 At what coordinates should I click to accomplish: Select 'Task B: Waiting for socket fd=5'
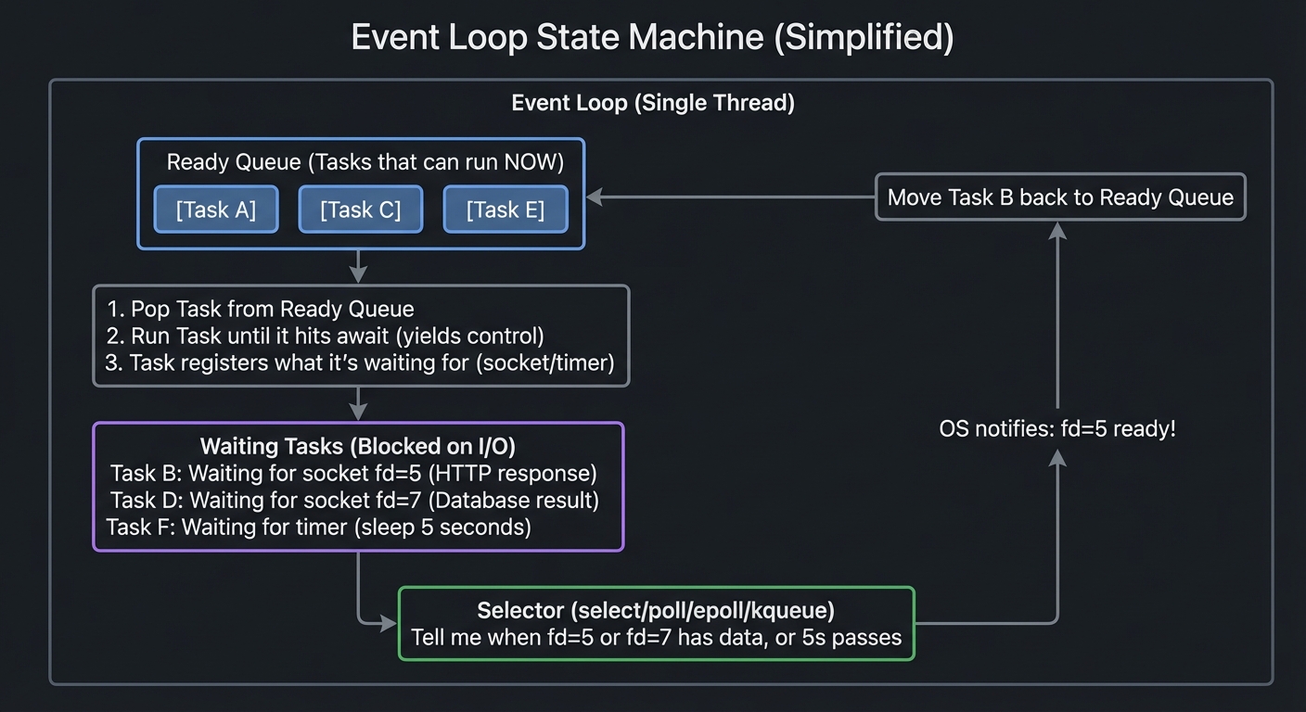click(355, 473)
